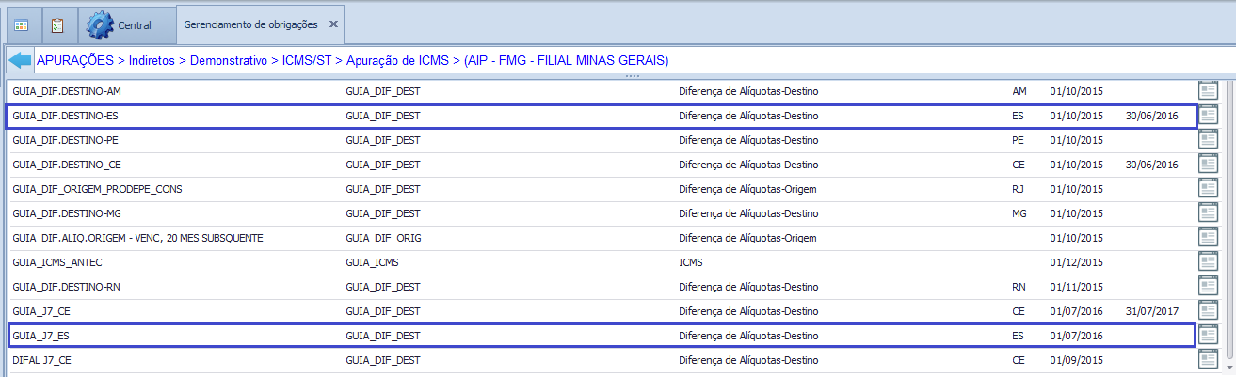Click the RJ state cell

pyautogui.click(x=1019, y=189)
